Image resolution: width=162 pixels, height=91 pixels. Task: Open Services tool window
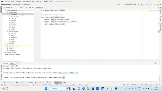(x=66, y=83)
